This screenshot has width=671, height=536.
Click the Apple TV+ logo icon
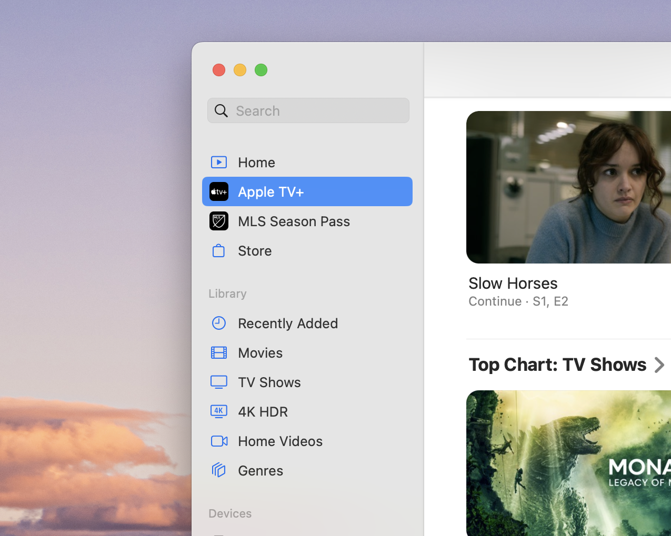tap(219, 191)
